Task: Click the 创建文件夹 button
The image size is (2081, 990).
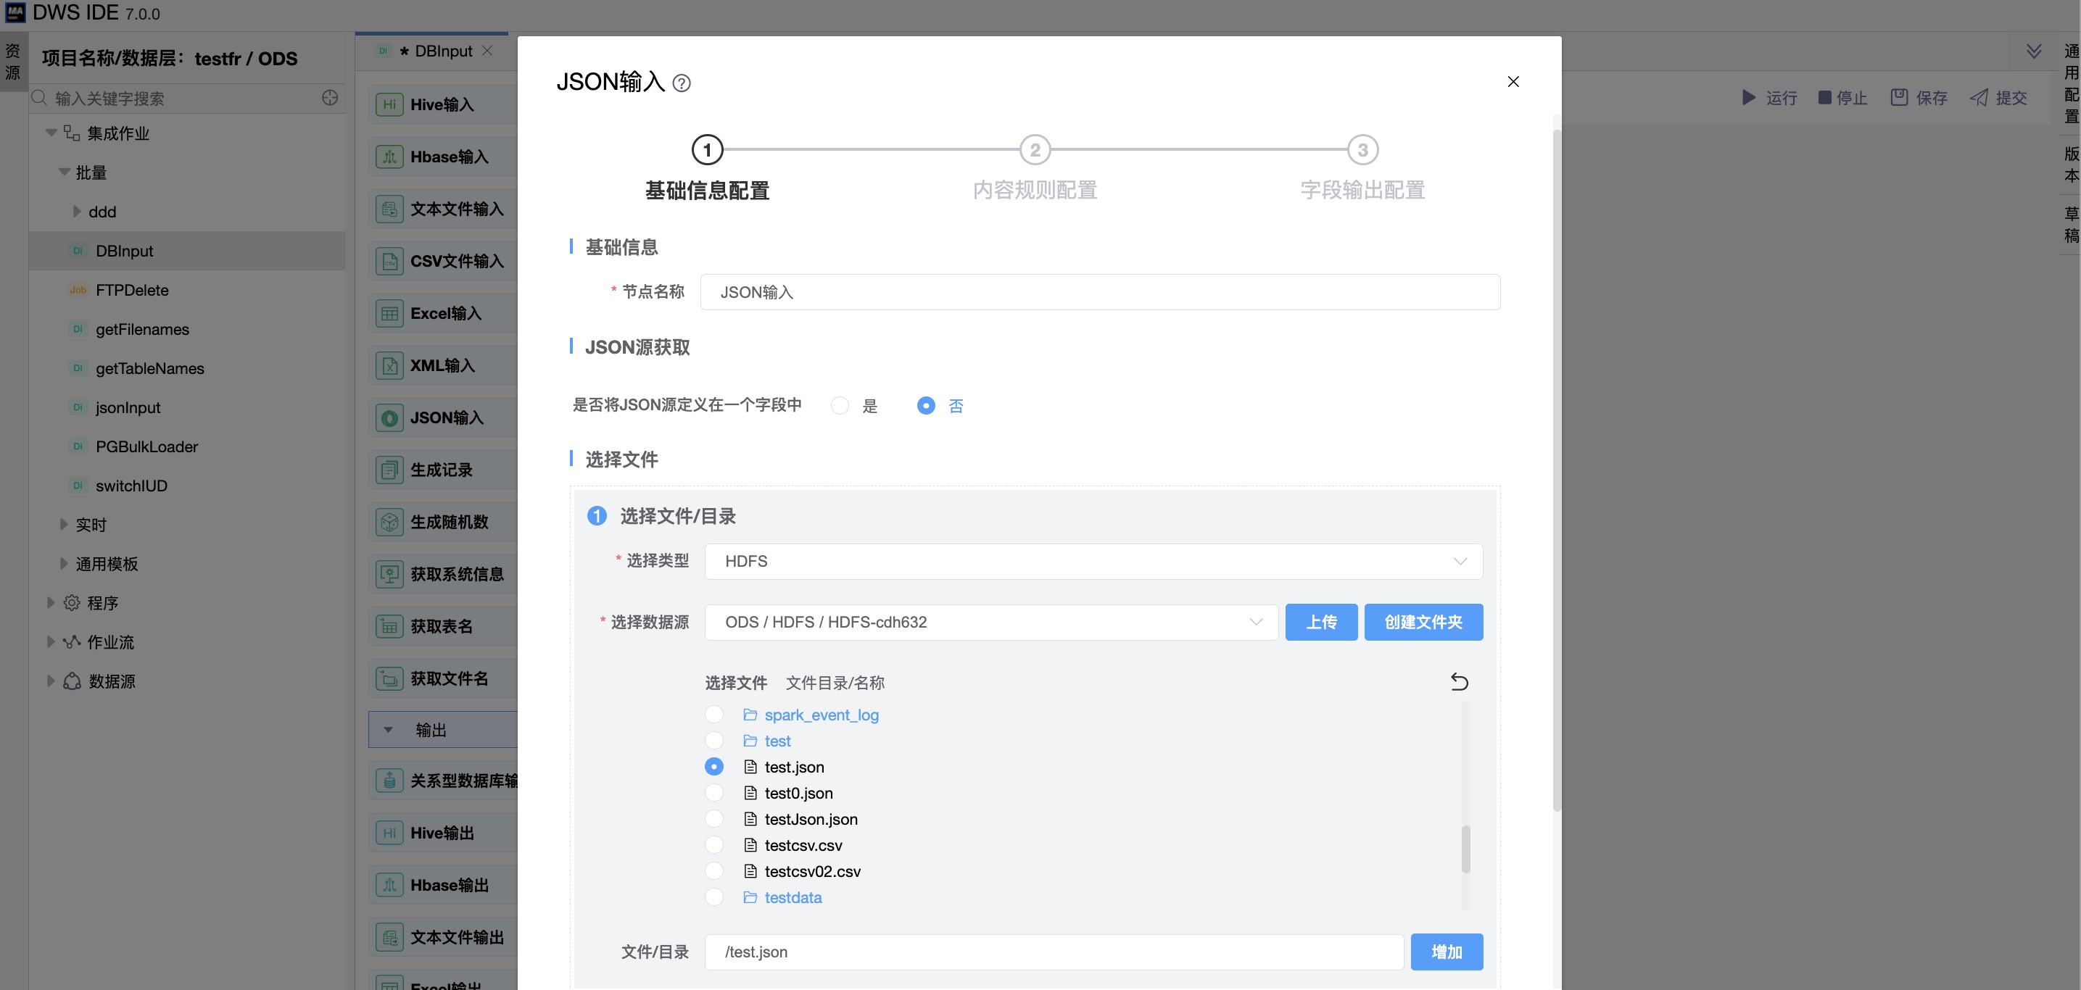Action: 1423,623
